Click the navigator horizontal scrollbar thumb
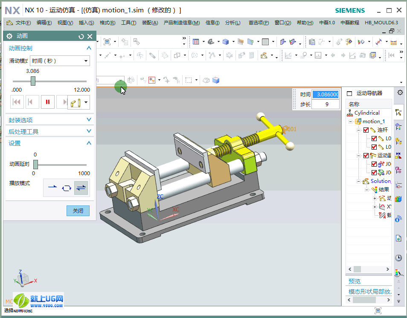Image resolution: width=407 pixels, height=318 pixels. click(x=357, y=269)
